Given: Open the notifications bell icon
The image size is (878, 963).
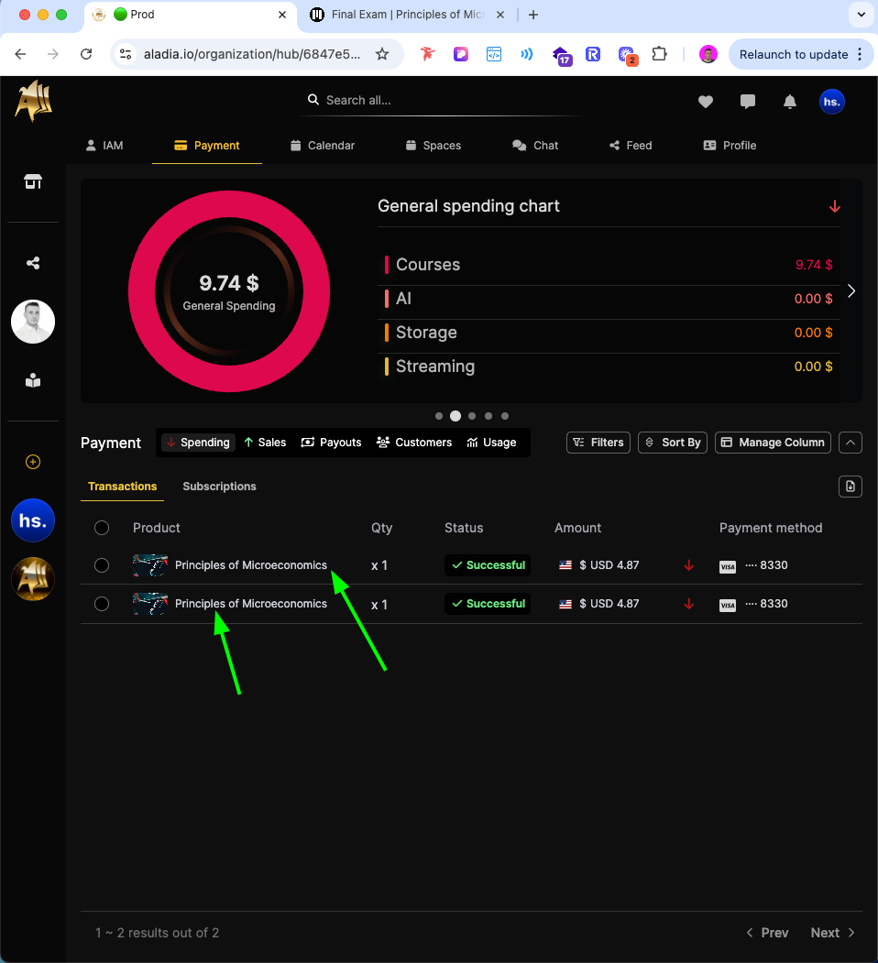Looking at the screenshot, I should coord(789,102).
